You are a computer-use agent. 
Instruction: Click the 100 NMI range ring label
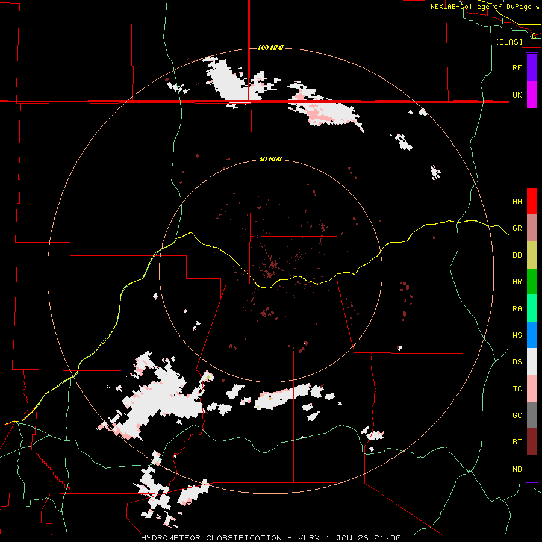[x=270, y=48]
